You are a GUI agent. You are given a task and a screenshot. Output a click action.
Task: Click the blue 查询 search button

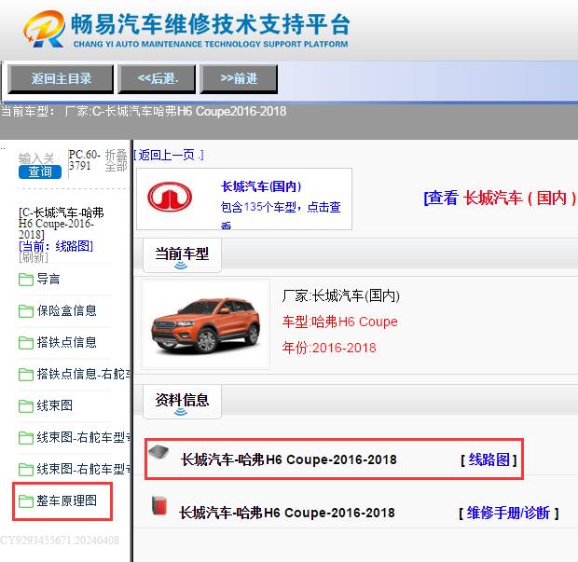click(40, 171)
